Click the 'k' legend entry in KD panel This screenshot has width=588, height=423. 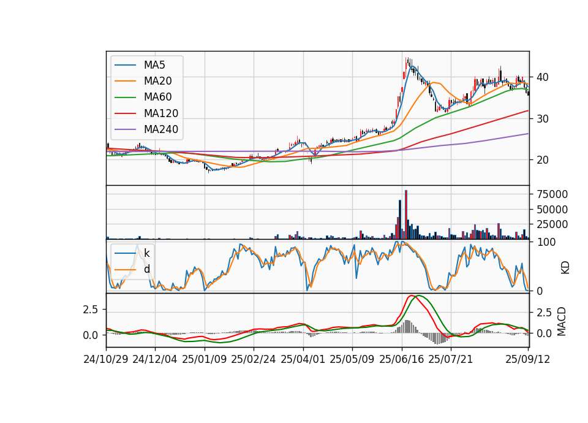[x=146, y=253]
